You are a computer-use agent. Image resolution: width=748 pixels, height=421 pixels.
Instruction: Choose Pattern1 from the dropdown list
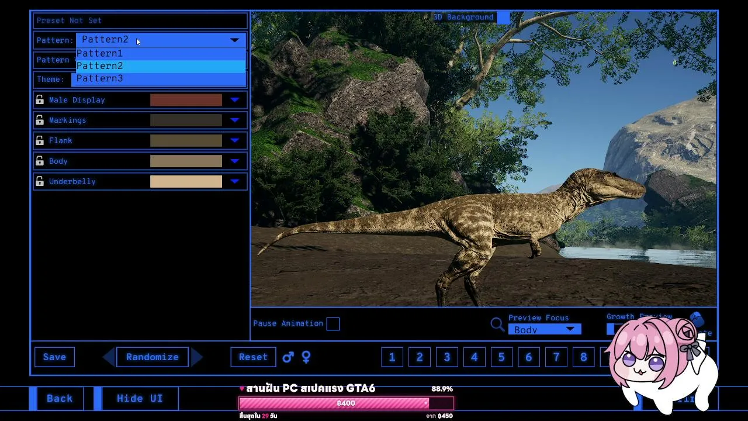161,54
